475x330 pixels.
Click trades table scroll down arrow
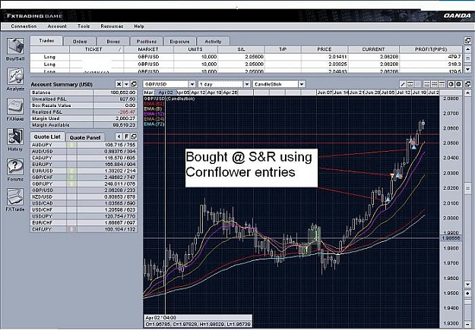click(x=467, y=69)
